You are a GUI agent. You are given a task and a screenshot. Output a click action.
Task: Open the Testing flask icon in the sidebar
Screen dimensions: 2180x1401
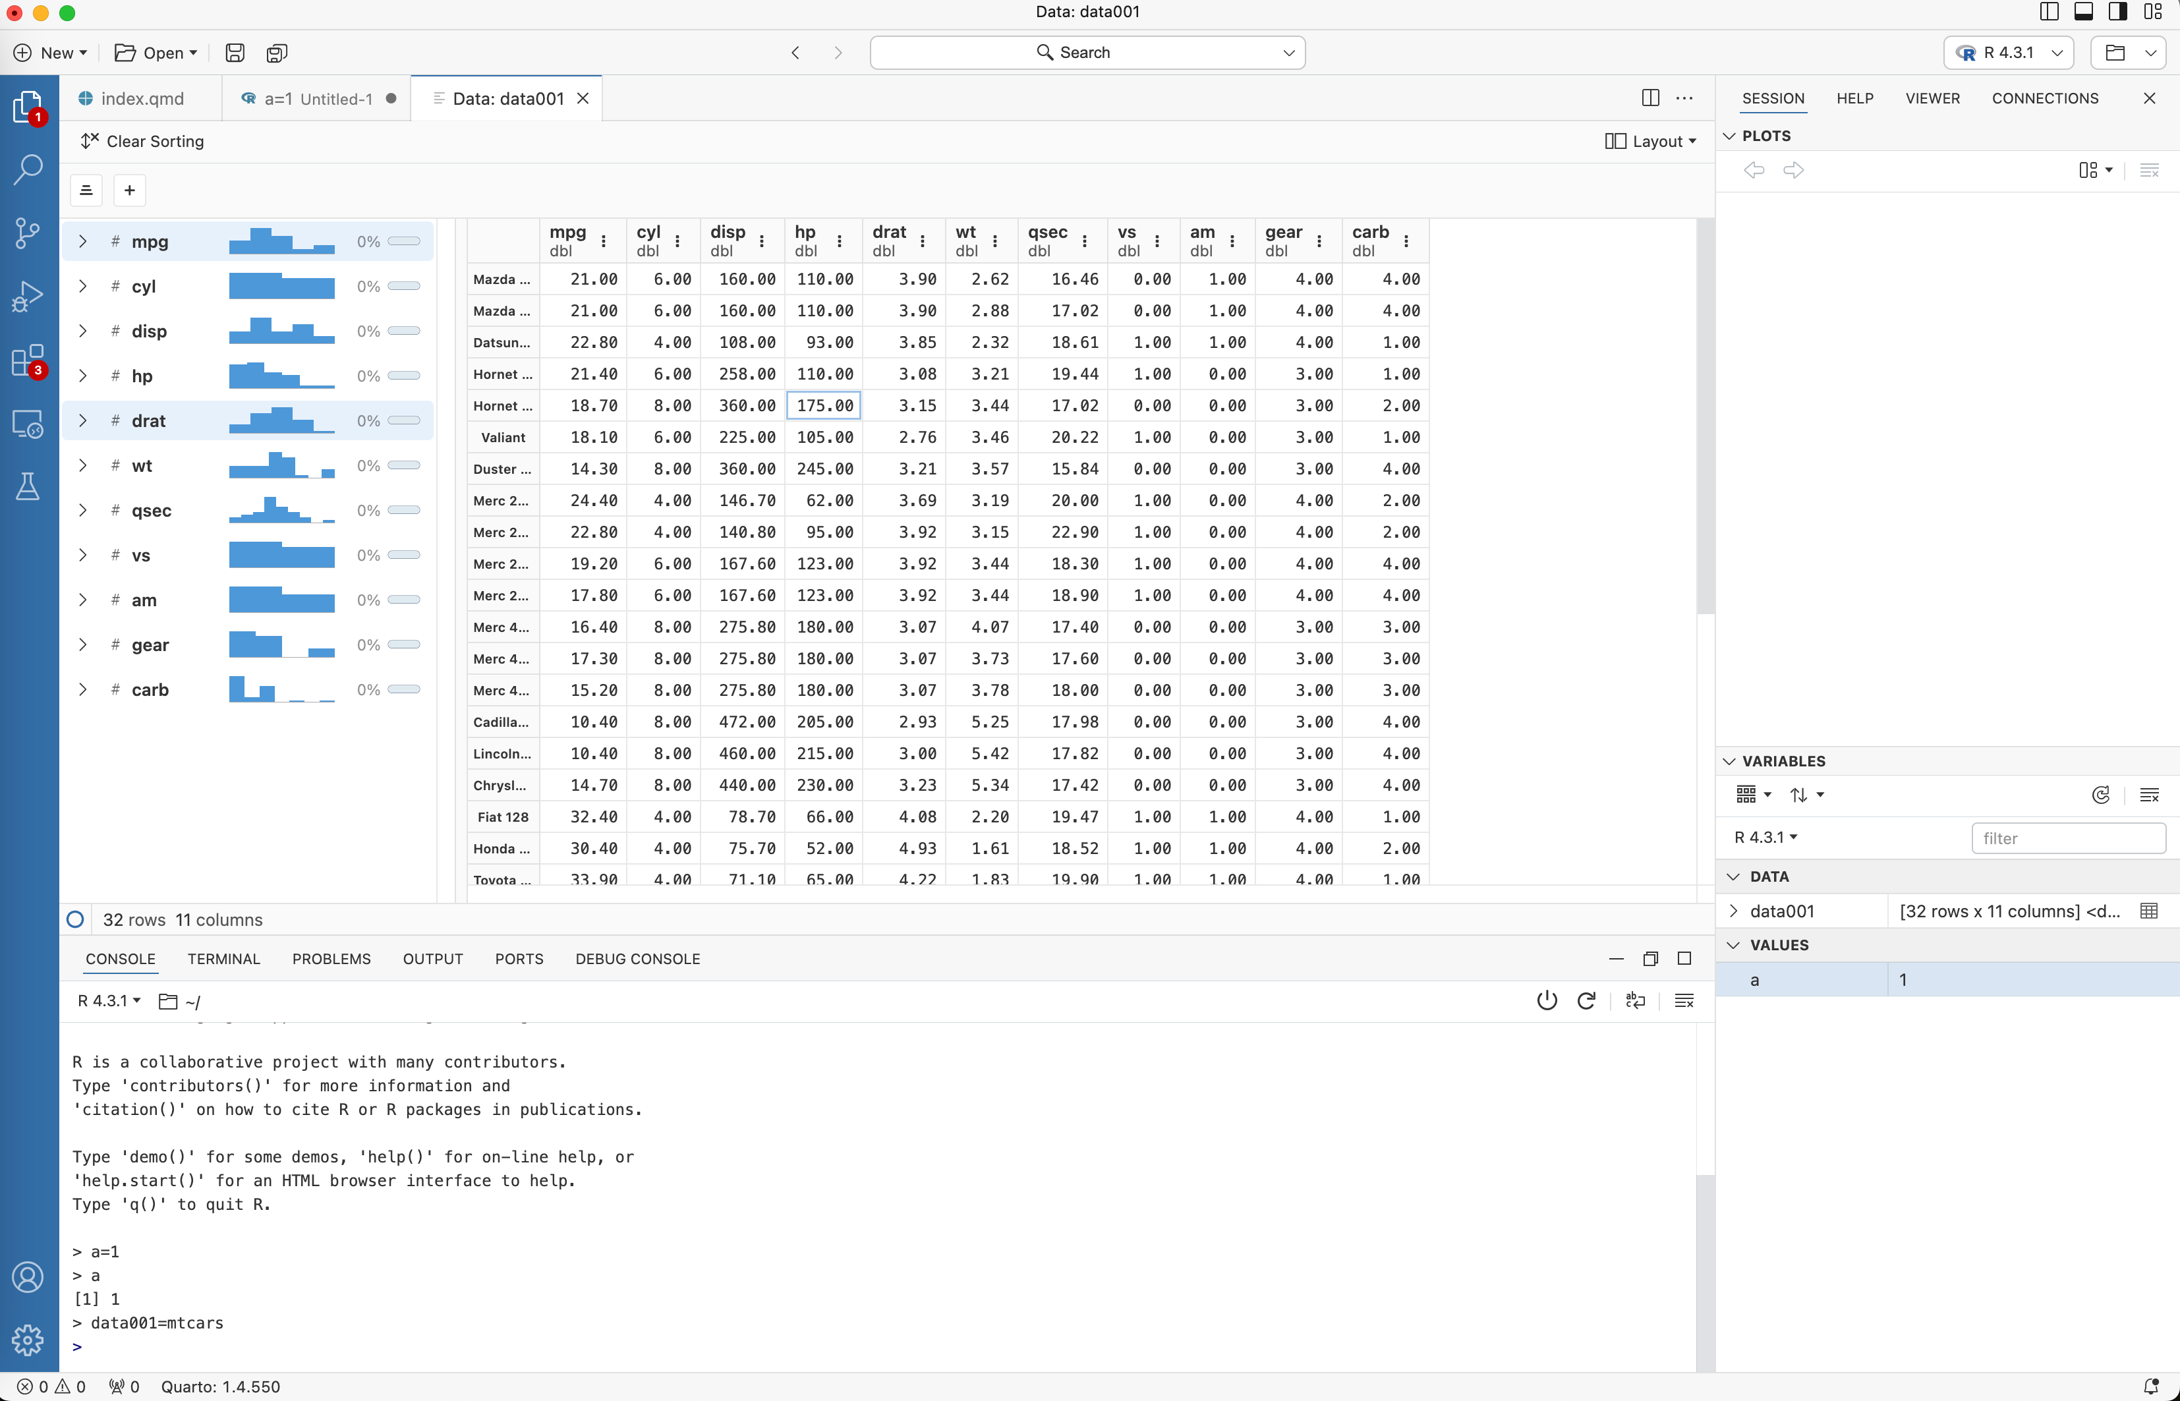28,486
